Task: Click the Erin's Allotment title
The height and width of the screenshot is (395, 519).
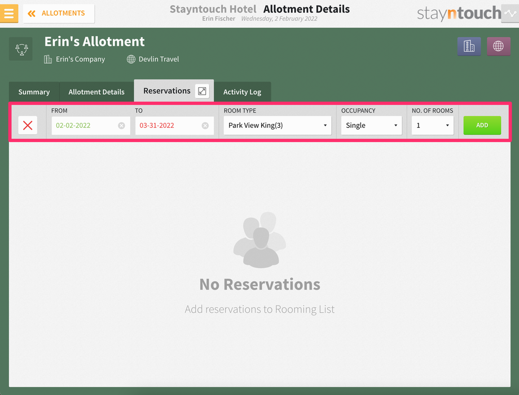Action: pos(94,42)
